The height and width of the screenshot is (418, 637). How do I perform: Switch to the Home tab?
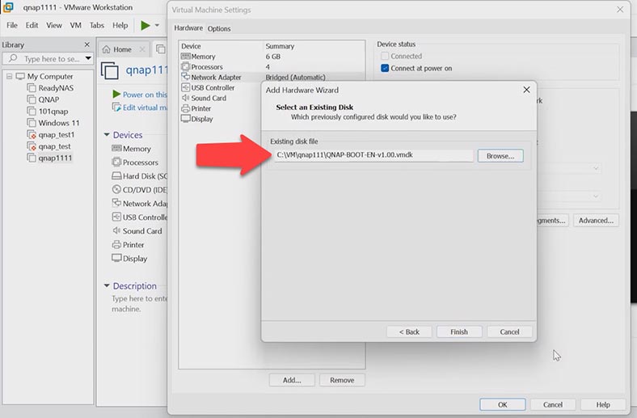[x=122, y=49]
